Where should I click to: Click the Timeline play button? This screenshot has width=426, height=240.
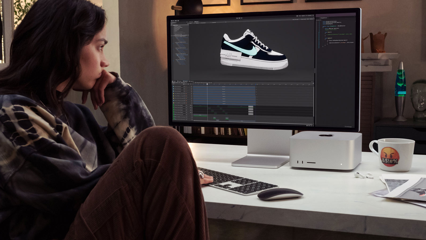[x=179, y=83]
